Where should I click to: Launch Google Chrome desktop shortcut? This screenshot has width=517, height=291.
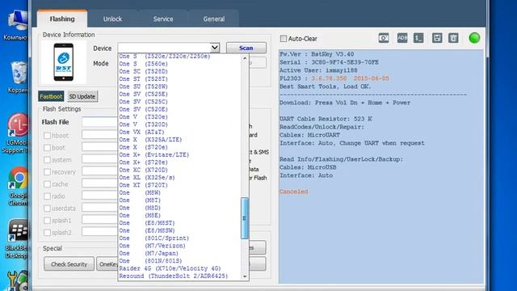pos(18,187)
